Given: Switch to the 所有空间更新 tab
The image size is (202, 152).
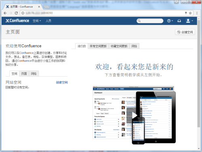Looking at the screenshot, I should coord(98,46).
